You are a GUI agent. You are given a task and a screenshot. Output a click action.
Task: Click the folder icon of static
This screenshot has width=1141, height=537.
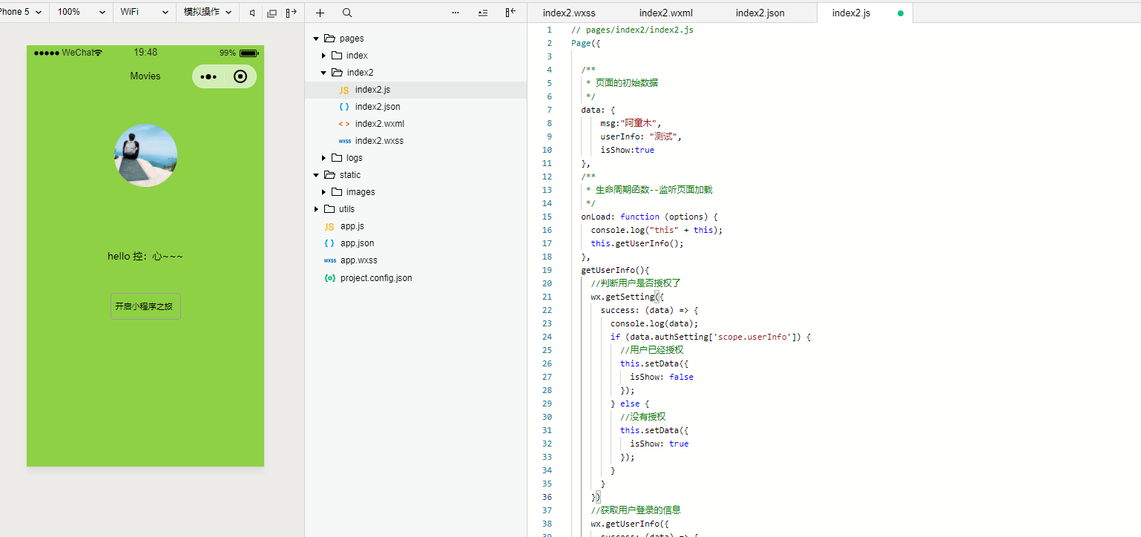pos(329,175)
